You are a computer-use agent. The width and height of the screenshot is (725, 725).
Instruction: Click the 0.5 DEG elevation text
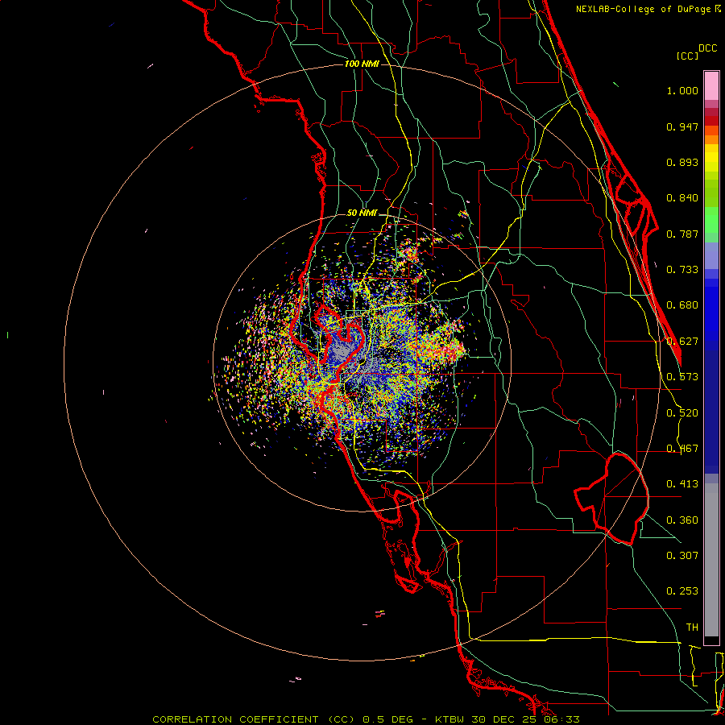coord(387,719)
